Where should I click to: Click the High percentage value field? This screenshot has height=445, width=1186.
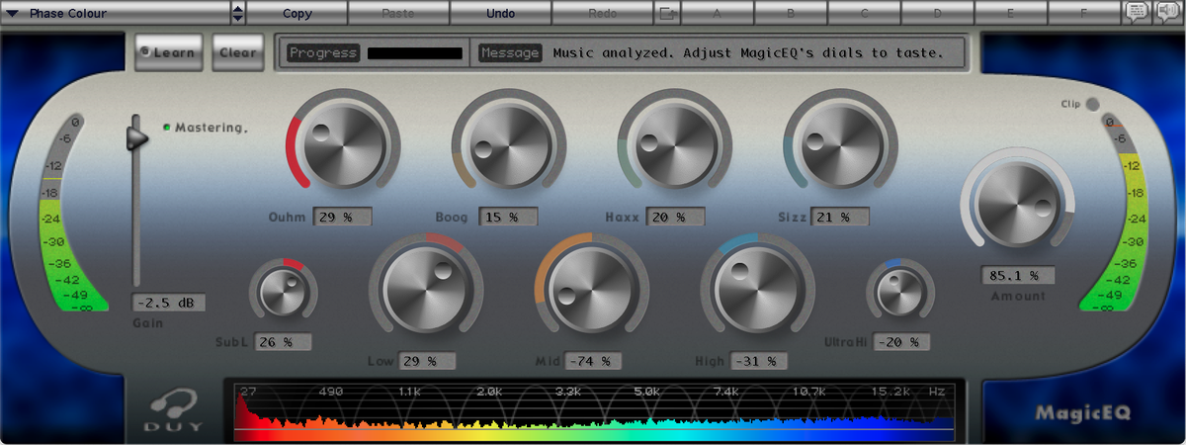click(x=758, y=362)
